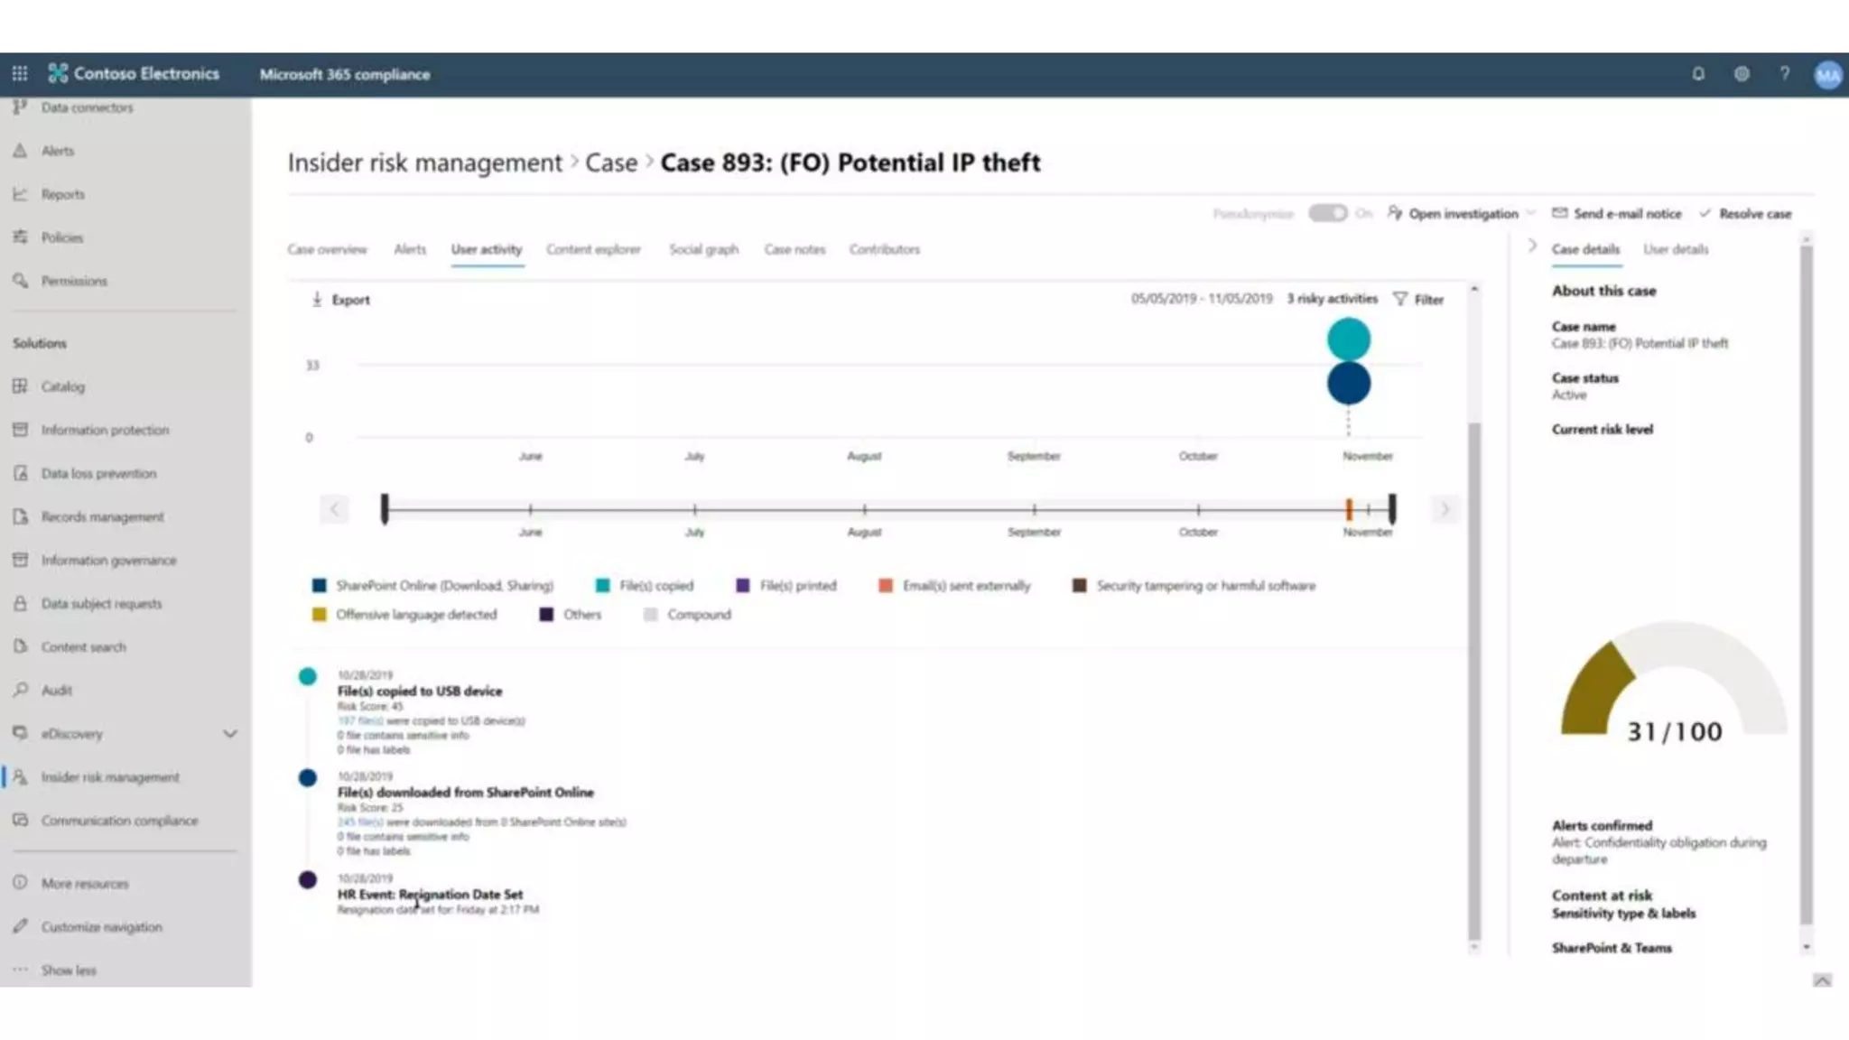
Task: Open the app launcher waffle icon
Action: (20, 74)
